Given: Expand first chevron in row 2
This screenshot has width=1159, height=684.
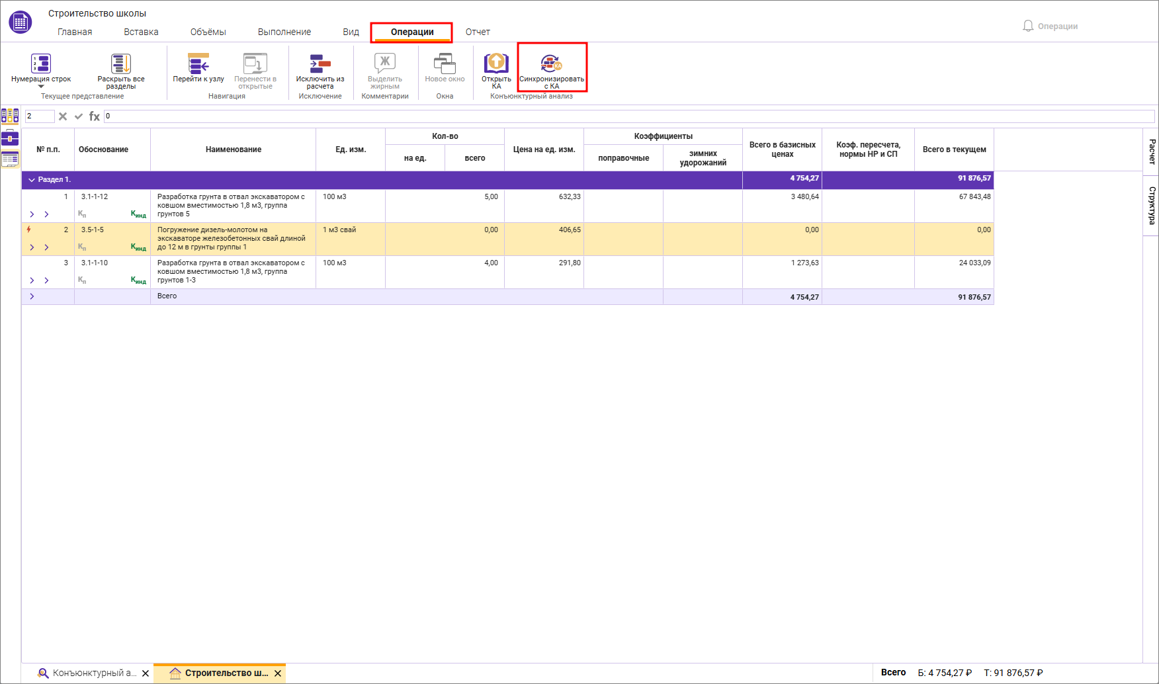Looking at the screenshot, I should click(x=32, y=247).
